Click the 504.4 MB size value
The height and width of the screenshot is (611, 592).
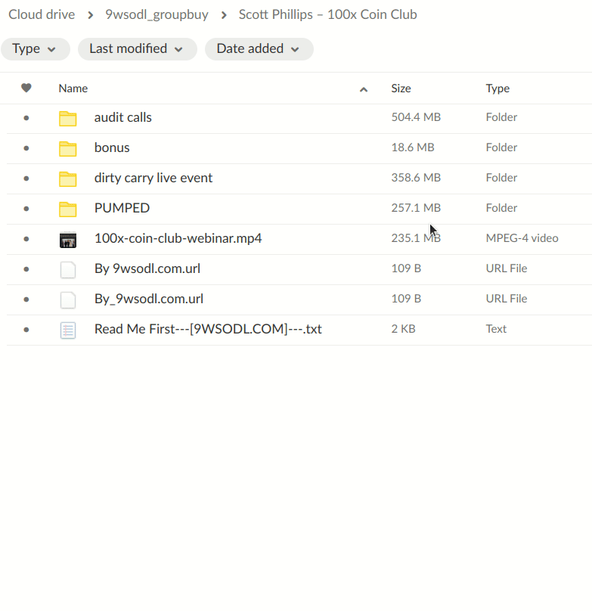pos(416,117)
